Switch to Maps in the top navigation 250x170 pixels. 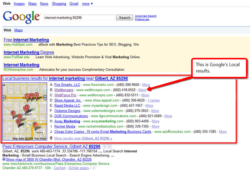pos(32,4)
